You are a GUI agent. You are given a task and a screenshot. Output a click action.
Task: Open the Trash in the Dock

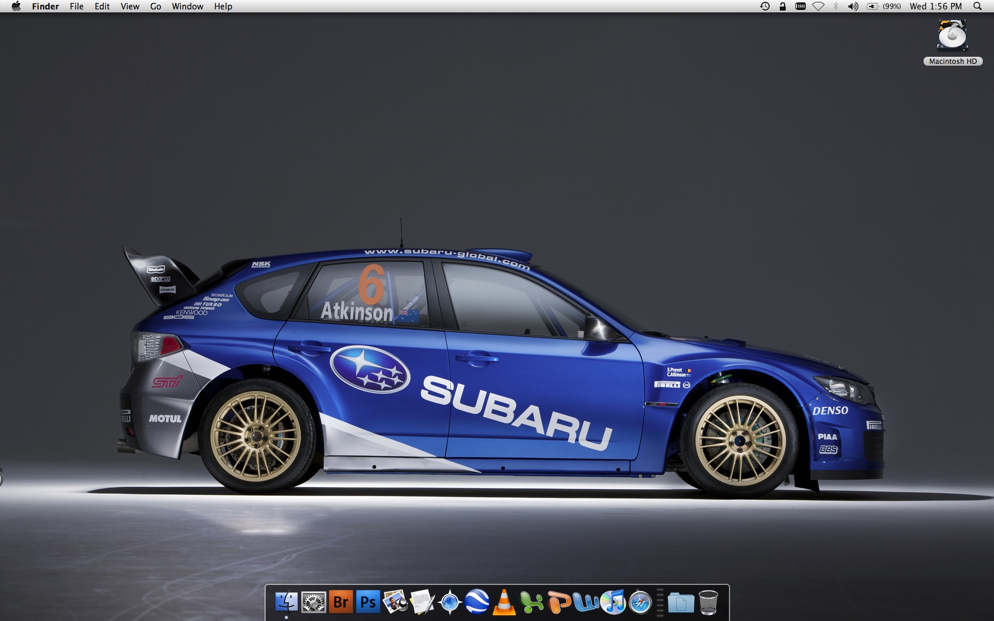[x=708, y=602]
